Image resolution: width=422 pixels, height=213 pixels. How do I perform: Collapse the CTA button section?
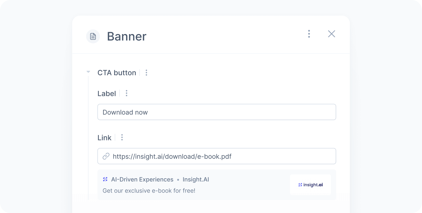click(88, 72)
